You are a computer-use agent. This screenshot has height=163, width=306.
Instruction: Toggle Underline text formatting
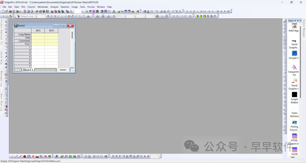[55, 16]
